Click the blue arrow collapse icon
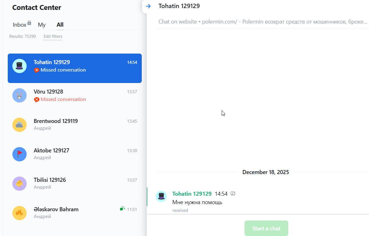The image size is (369, 236). (x=148, y=6)
